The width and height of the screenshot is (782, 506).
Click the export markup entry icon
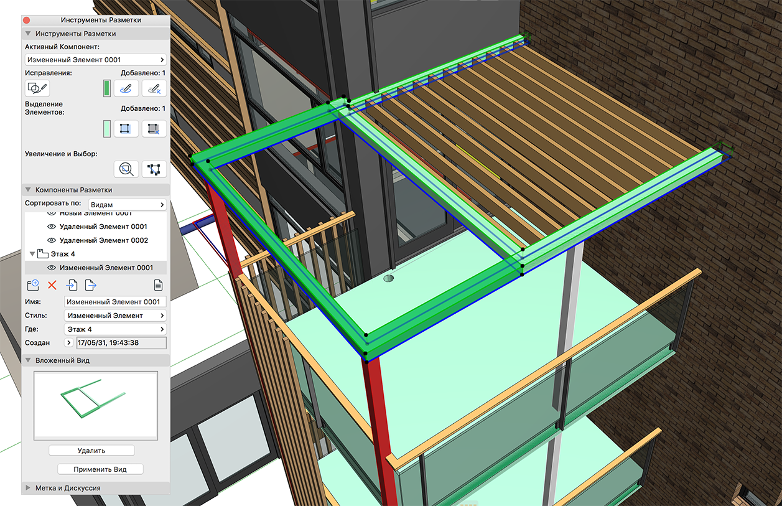coord(91,285)
